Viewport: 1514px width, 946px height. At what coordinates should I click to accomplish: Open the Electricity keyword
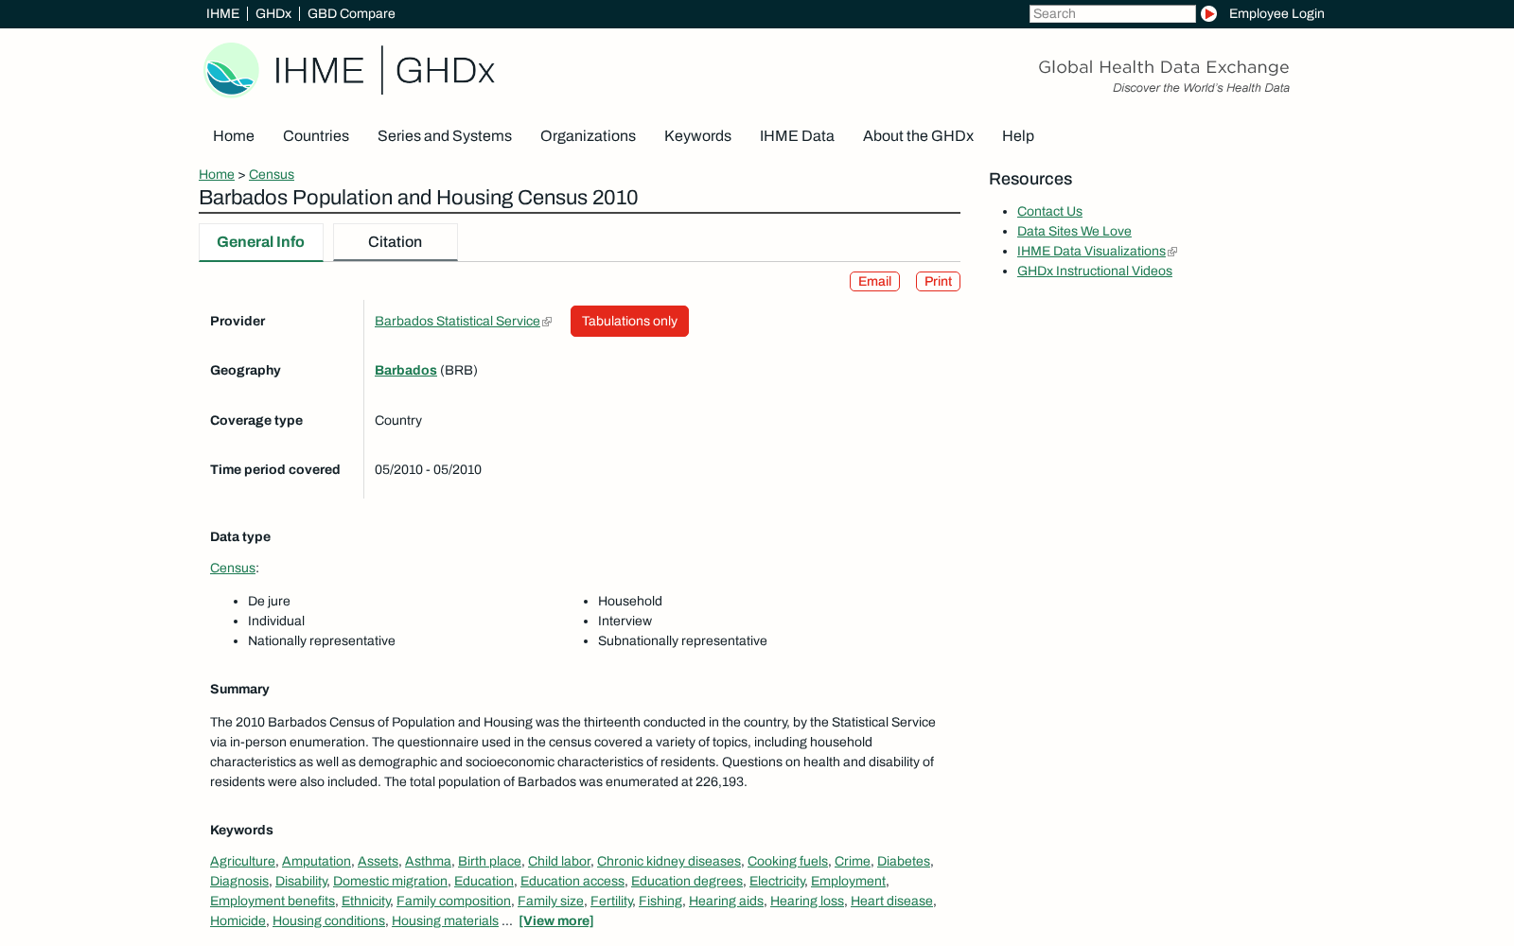pos(777,881)
